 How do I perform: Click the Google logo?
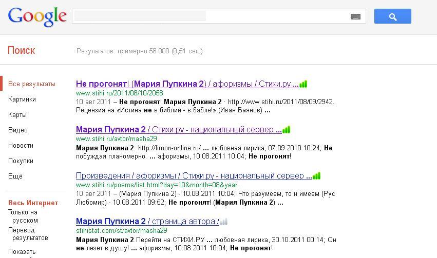pyautogui.click(x=37, y=16)
